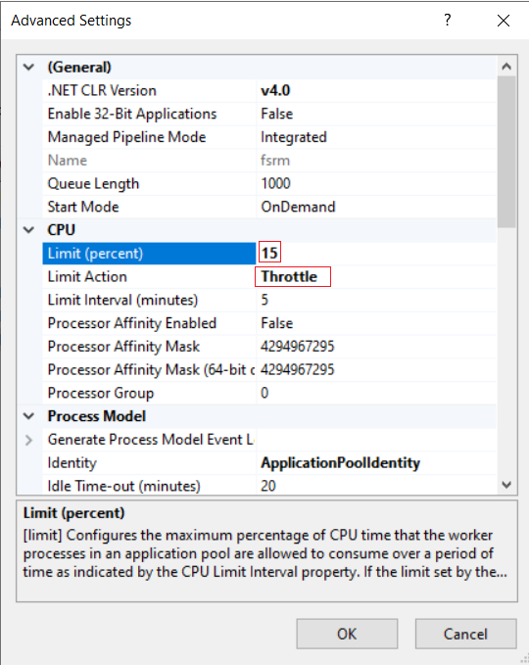Collapse the CPU section chevron
The height and width of the screenshot is (665, 529).
(28, 230)
